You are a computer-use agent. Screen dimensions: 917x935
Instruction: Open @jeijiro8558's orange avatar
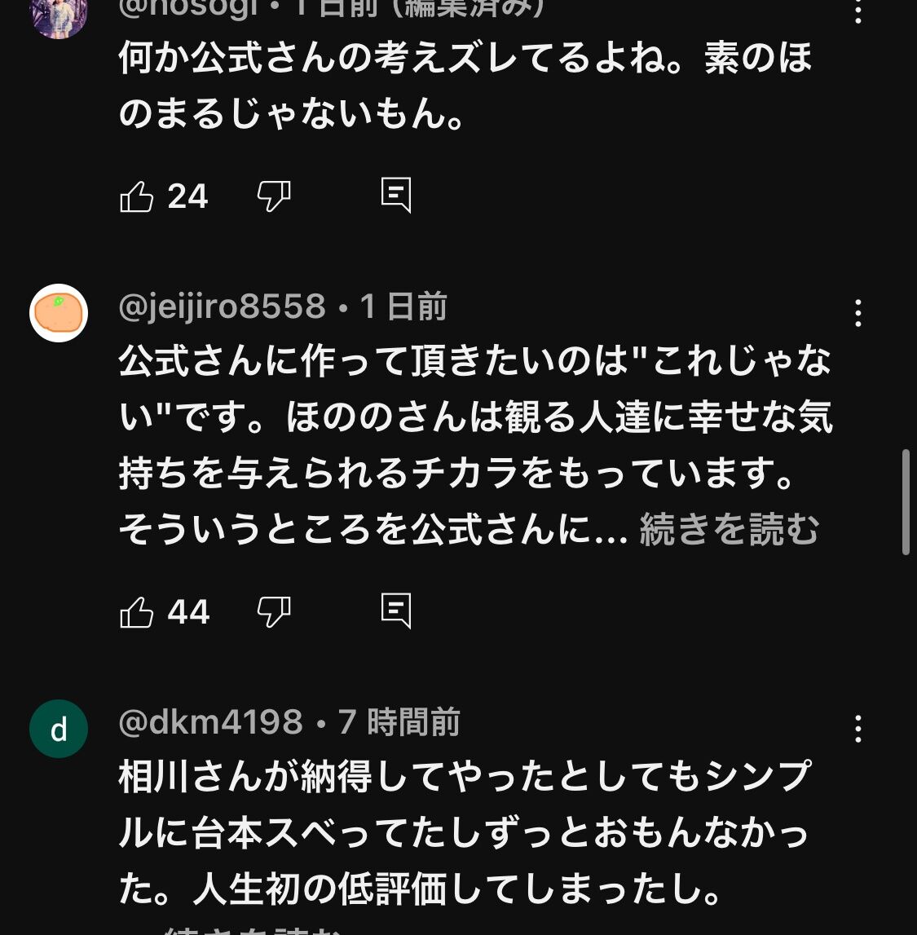(x=59, y=313)
